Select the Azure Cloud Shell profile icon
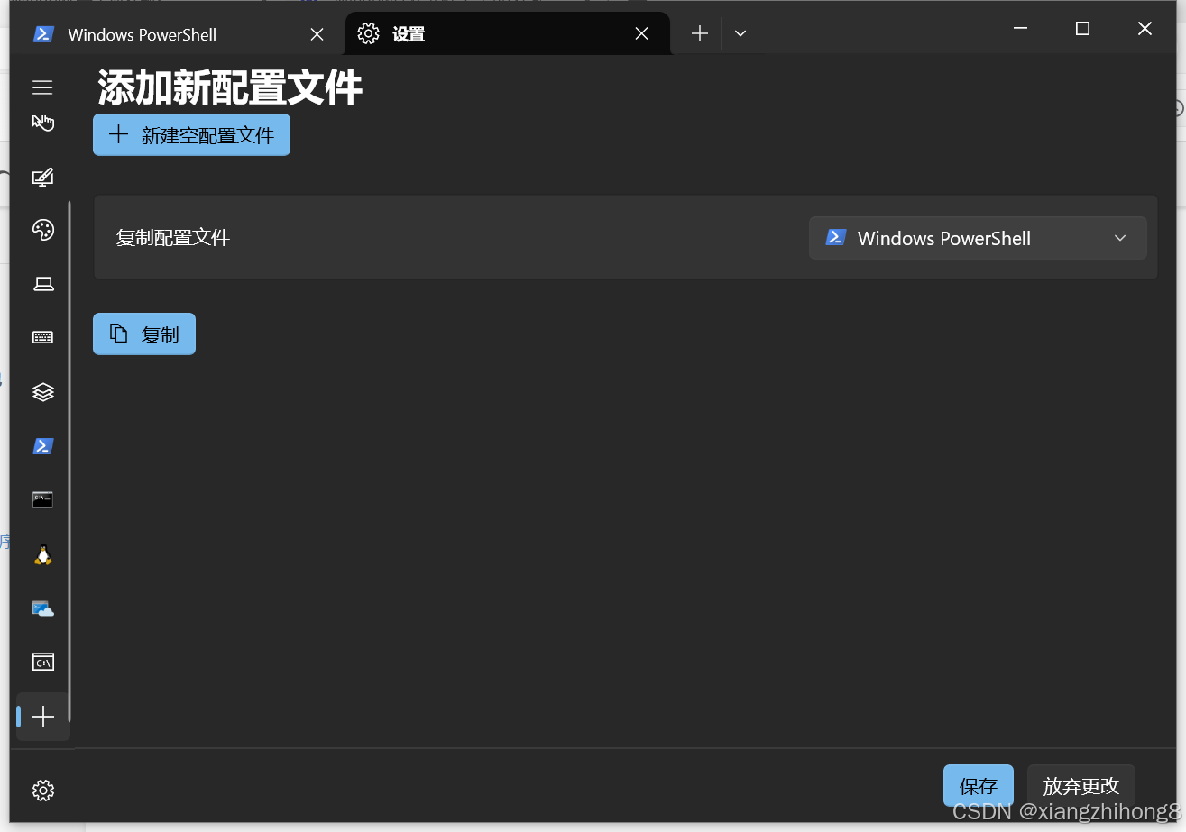The height and width of the screenshot is (832, 1186). 42,608
